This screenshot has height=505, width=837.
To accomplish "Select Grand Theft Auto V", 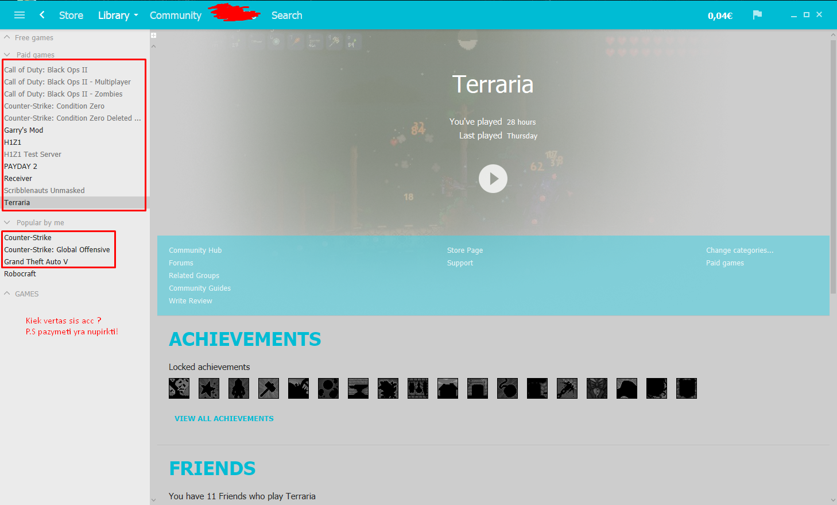I will click(36, 262).
